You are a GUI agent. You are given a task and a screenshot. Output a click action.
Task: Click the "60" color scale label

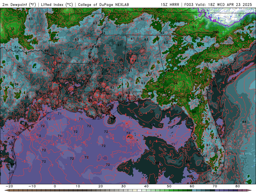click(192, 186)
